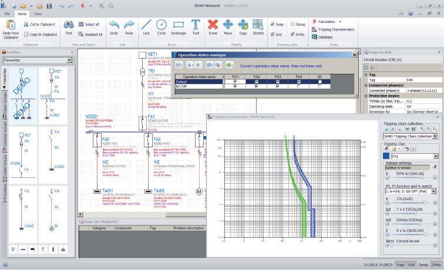Toggle the Ortho checkbox in ribbon
Image resolution: width=444 pixels, height=270 pixels.
(292, 34)
